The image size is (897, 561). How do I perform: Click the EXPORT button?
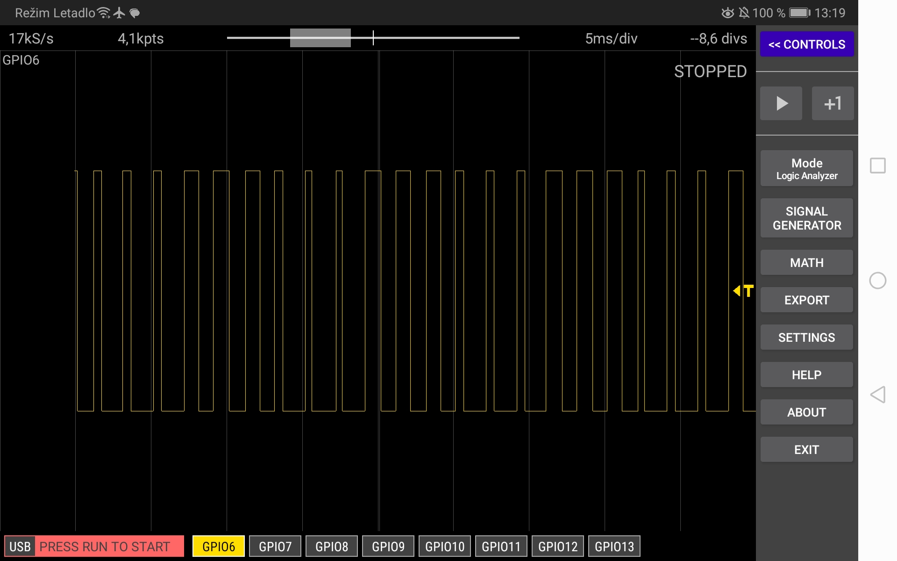pyautogui.click(x=806, y=300)
